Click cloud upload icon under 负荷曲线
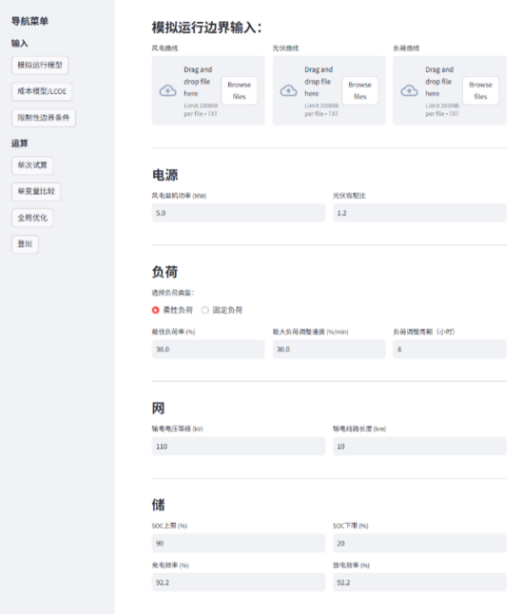Image resolution: width=523 pixels, height=615 pixels. [409, 90]
